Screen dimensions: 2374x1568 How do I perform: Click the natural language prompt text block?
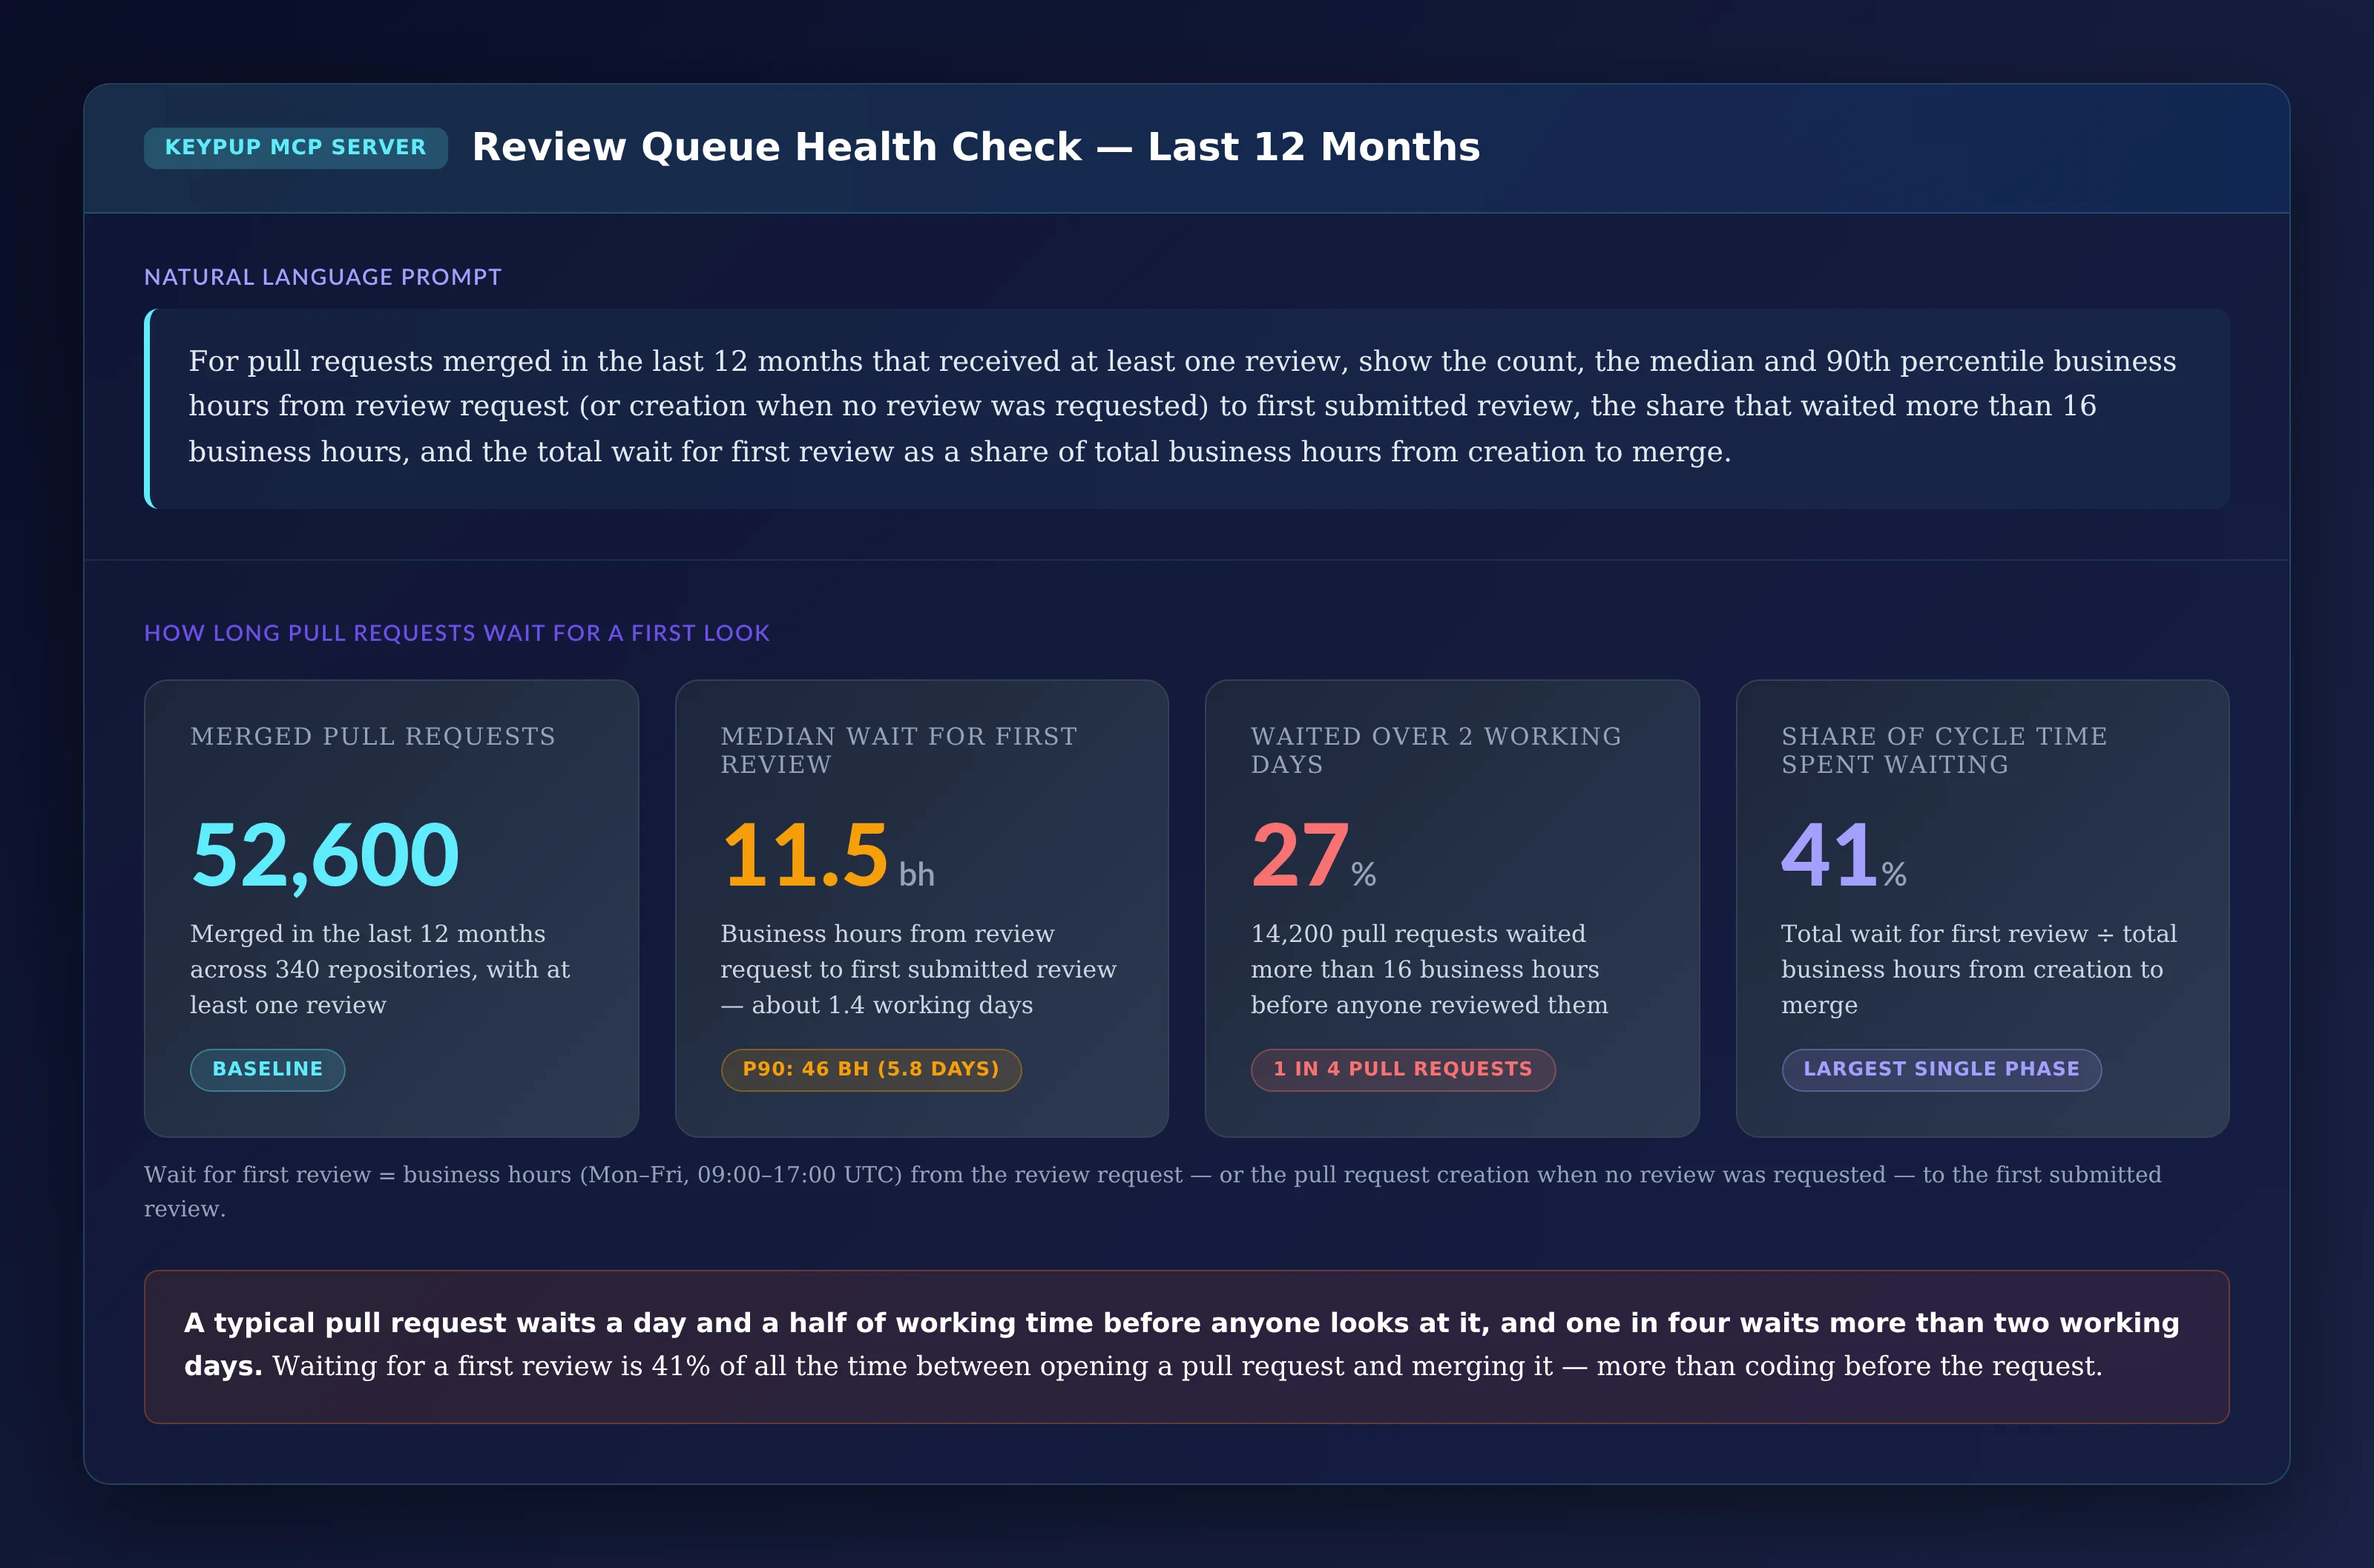coord(1186,408)
